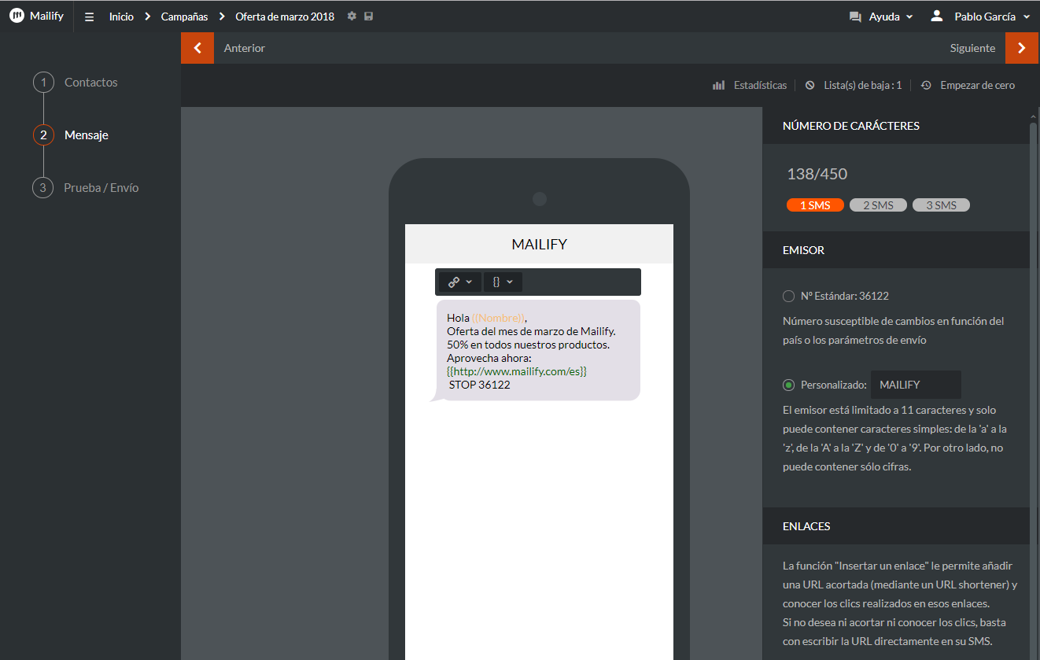Click the mailify.com/es link in message
The image size is (1040, 660).
pyautogui.click(x=517, y=371)
